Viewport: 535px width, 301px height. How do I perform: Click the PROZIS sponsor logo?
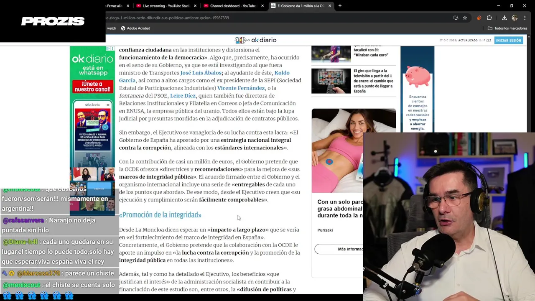pyautogui.click(x=53, y=21)
